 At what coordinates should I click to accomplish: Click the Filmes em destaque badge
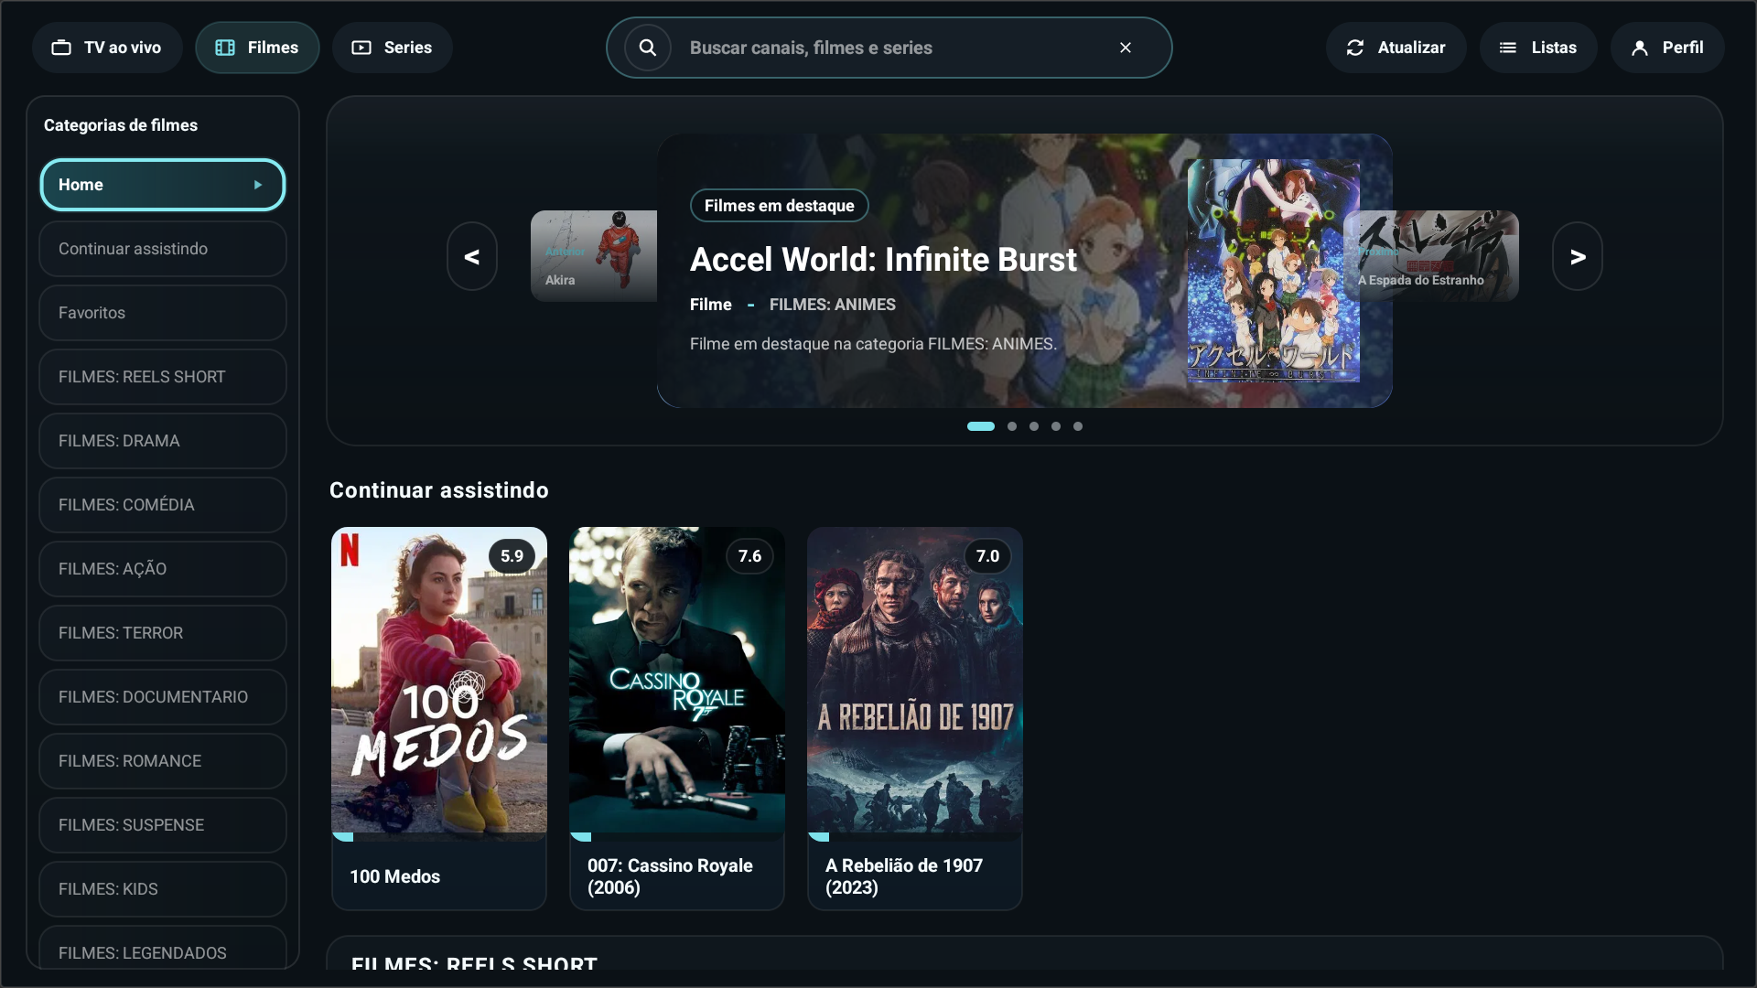[x=779, y=206]
